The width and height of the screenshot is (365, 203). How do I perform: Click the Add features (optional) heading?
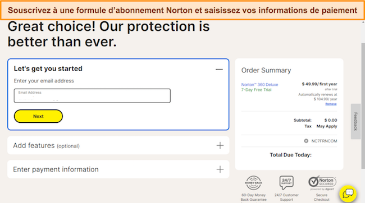[46, 146]
